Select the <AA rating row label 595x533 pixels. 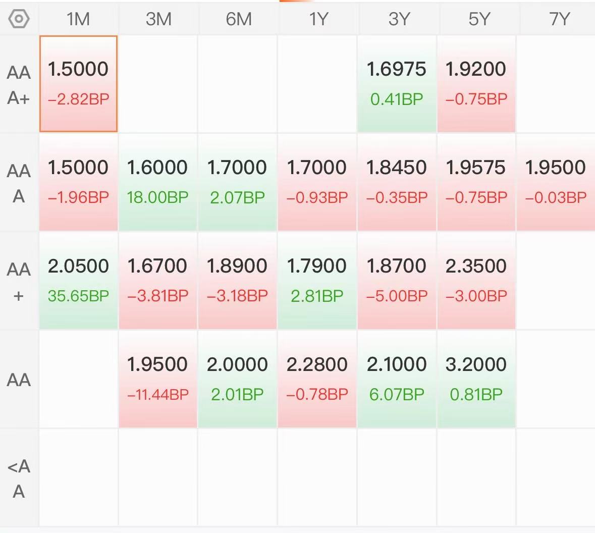point(19,478)
